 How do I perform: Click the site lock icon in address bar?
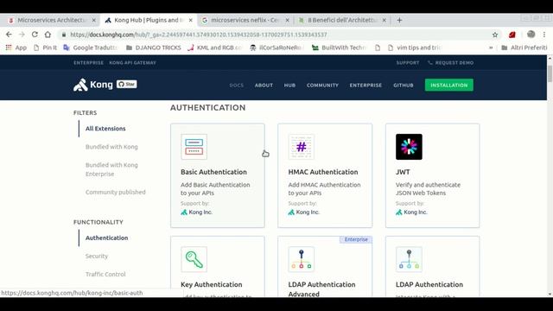click(x=63, y=35)
